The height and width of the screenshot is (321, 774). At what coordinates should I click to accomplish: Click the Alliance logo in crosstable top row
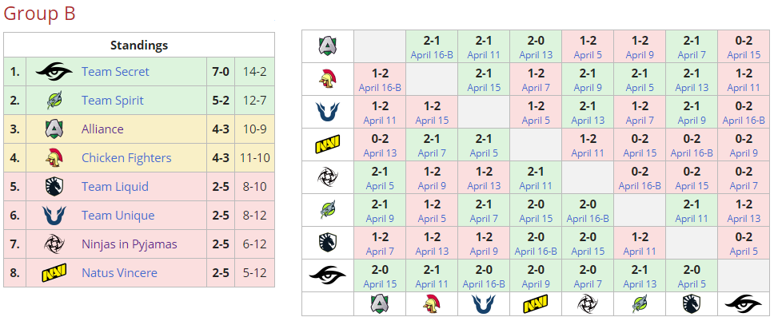[328, 46]
